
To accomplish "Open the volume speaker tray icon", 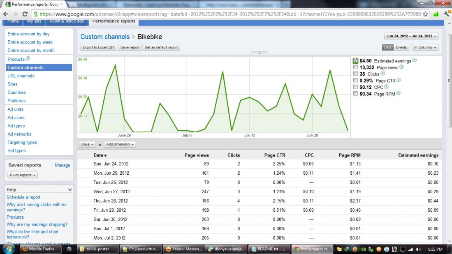I will pyautogui.click(x=419, y=249).
